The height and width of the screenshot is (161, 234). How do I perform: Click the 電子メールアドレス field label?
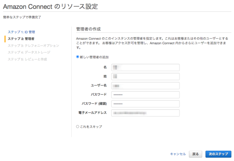(93, 113)
